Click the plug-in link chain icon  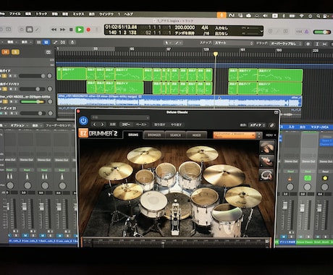pyautogui.click(x=271, y=125)
